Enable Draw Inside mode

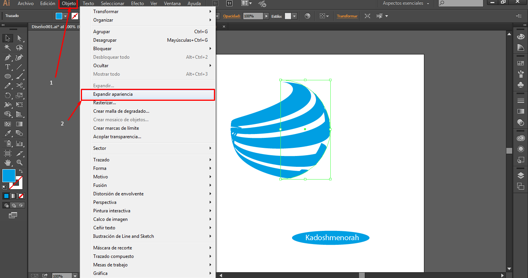(21, 205)
